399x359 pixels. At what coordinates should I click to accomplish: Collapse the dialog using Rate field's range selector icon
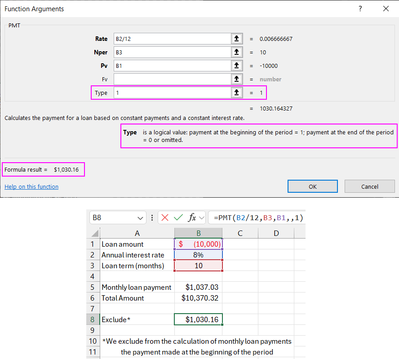tap(237, 39)
